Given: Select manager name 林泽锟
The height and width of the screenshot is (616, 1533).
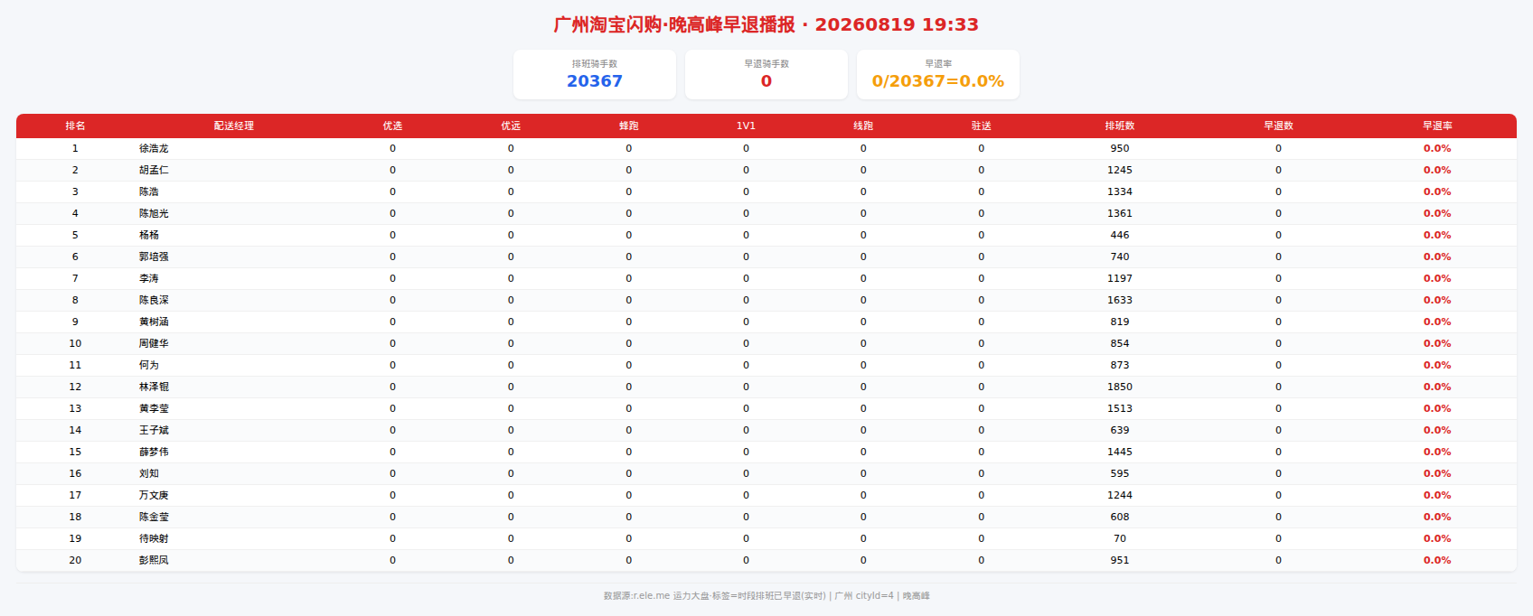Looking at the screenshot, I should 154,387.
